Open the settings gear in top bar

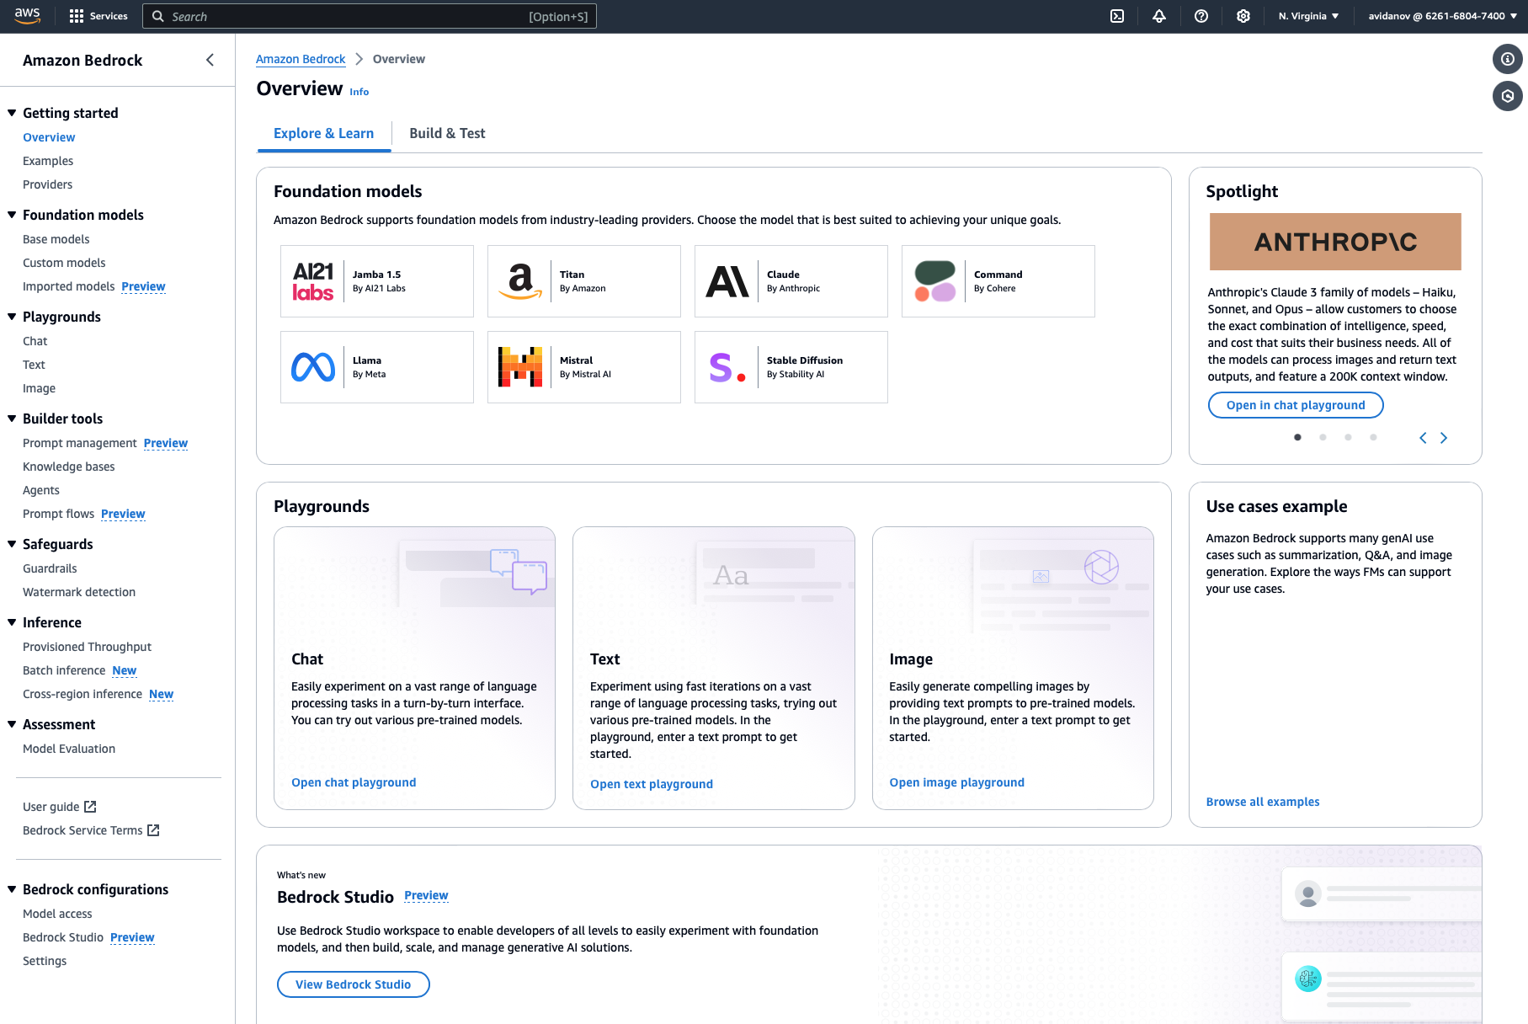tap(1243, 16)
